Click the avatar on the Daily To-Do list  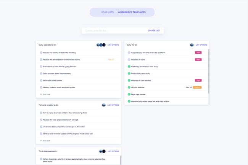192,45
